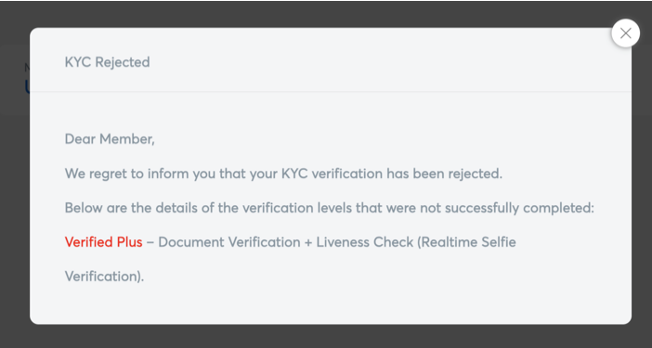Image resolution: width=652 pixels, height=348 pixels.
Task: Click the red "Verified Plus" label
Action: pos(103,242)
